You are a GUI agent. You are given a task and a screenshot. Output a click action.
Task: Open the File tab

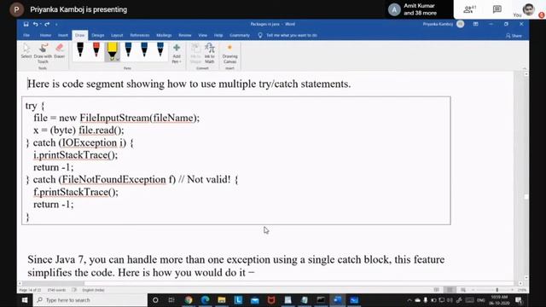pos(26,35)
